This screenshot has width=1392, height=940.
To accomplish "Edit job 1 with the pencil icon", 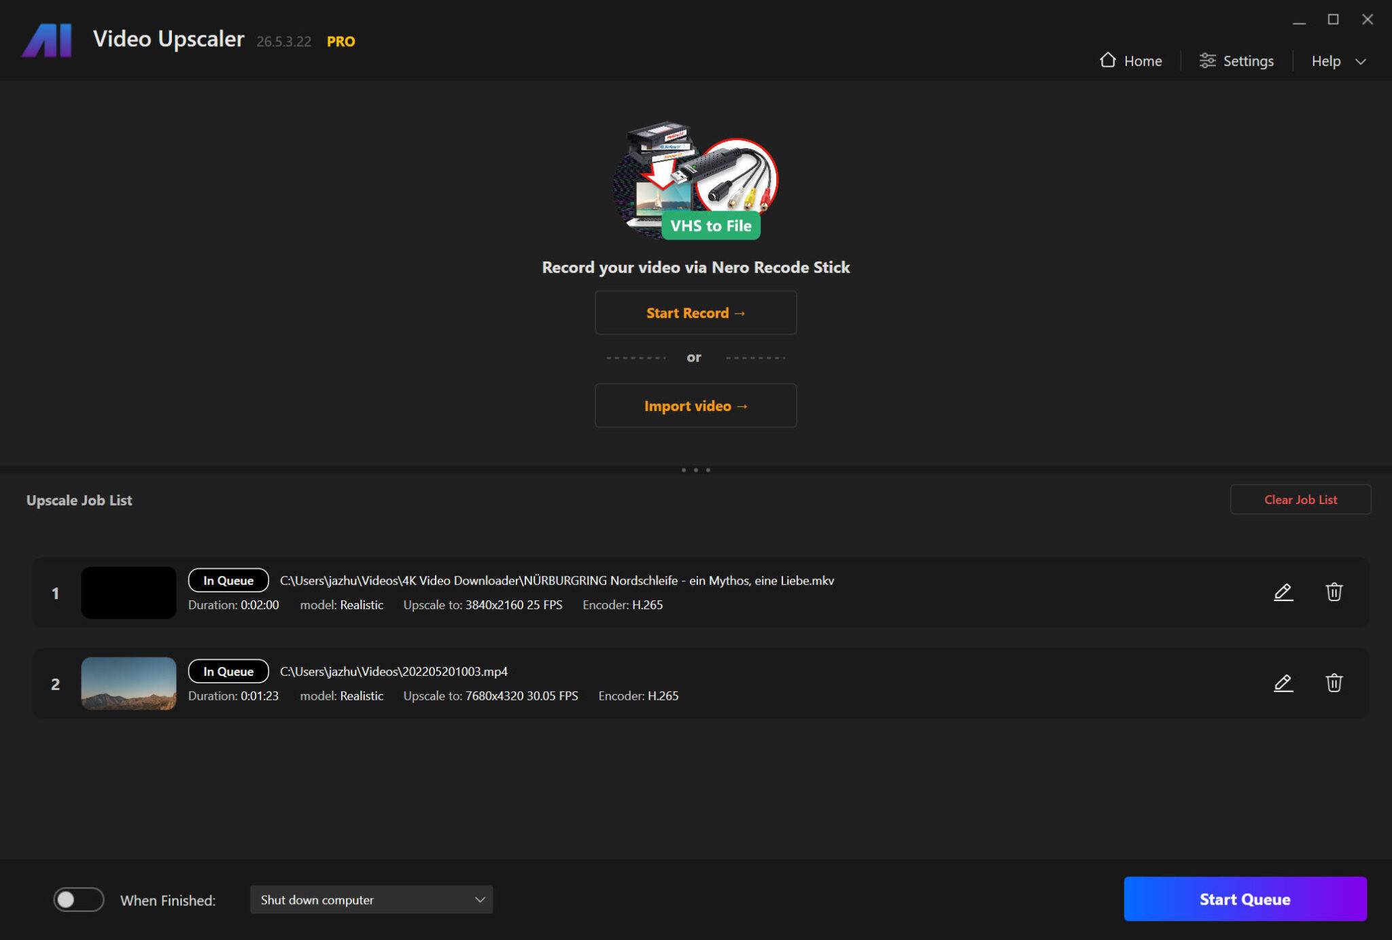I will pos(1283,592).
